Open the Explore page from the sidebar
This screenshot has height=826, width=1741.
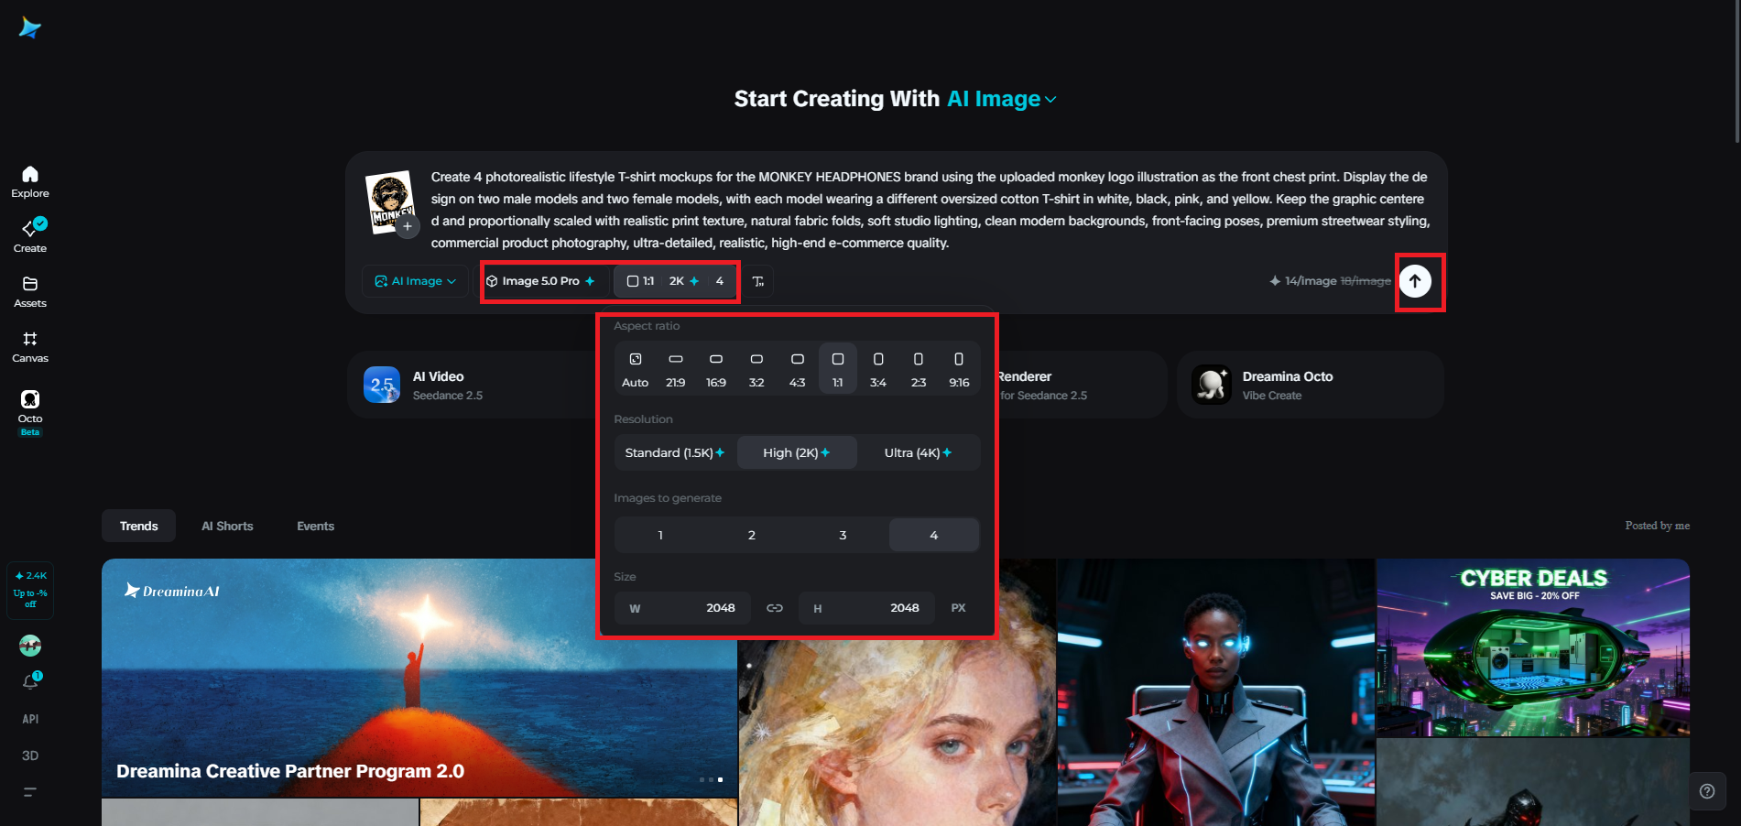30,181
